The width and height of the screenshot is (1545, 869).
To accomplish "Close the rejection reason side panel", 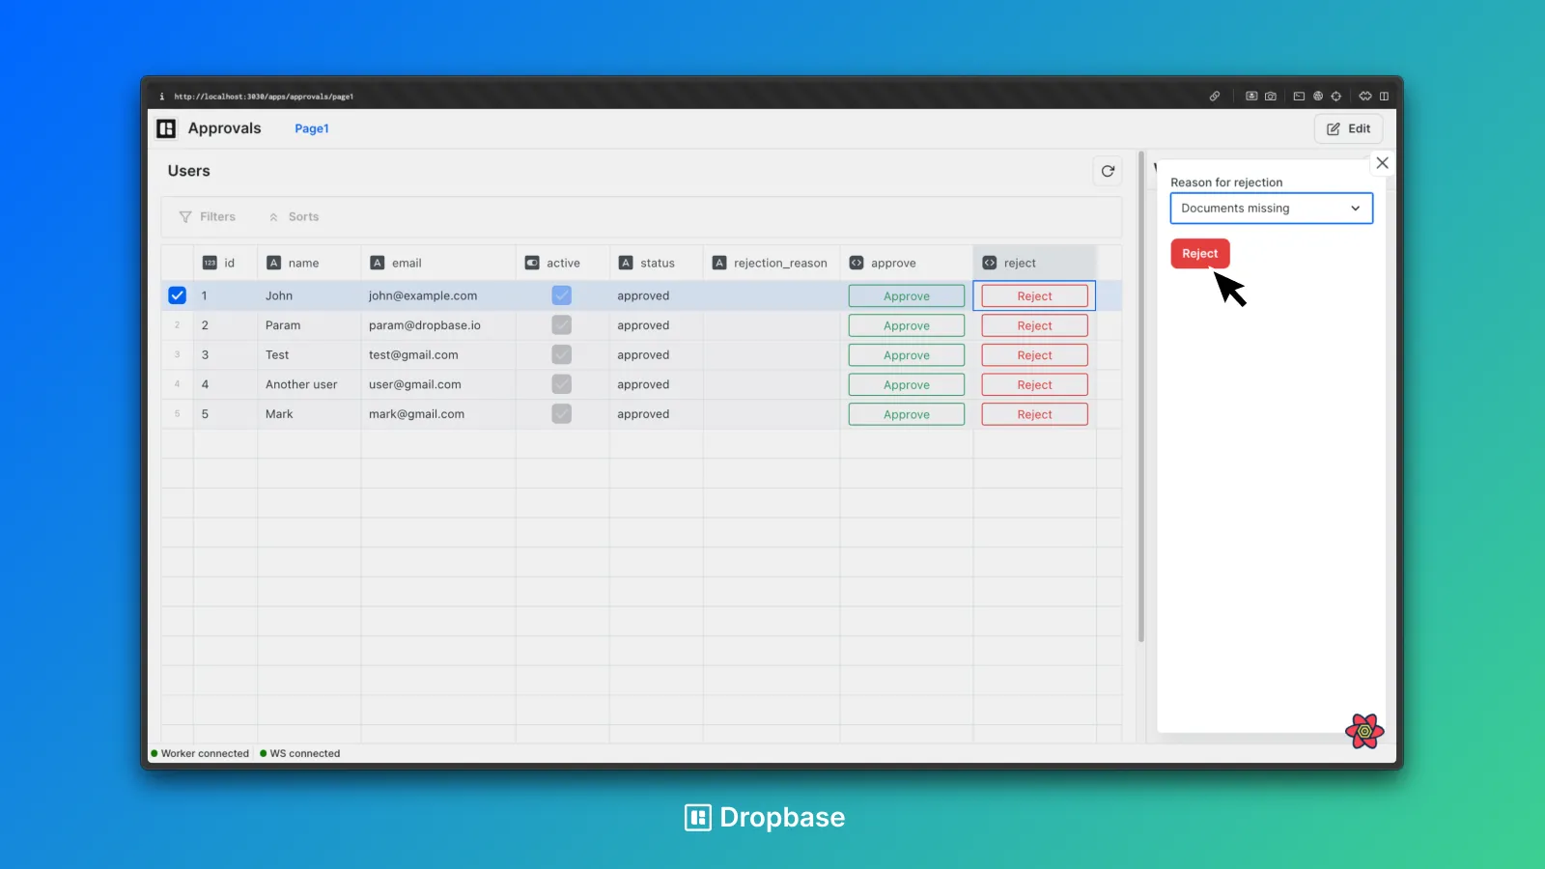I will (1382, 162).
